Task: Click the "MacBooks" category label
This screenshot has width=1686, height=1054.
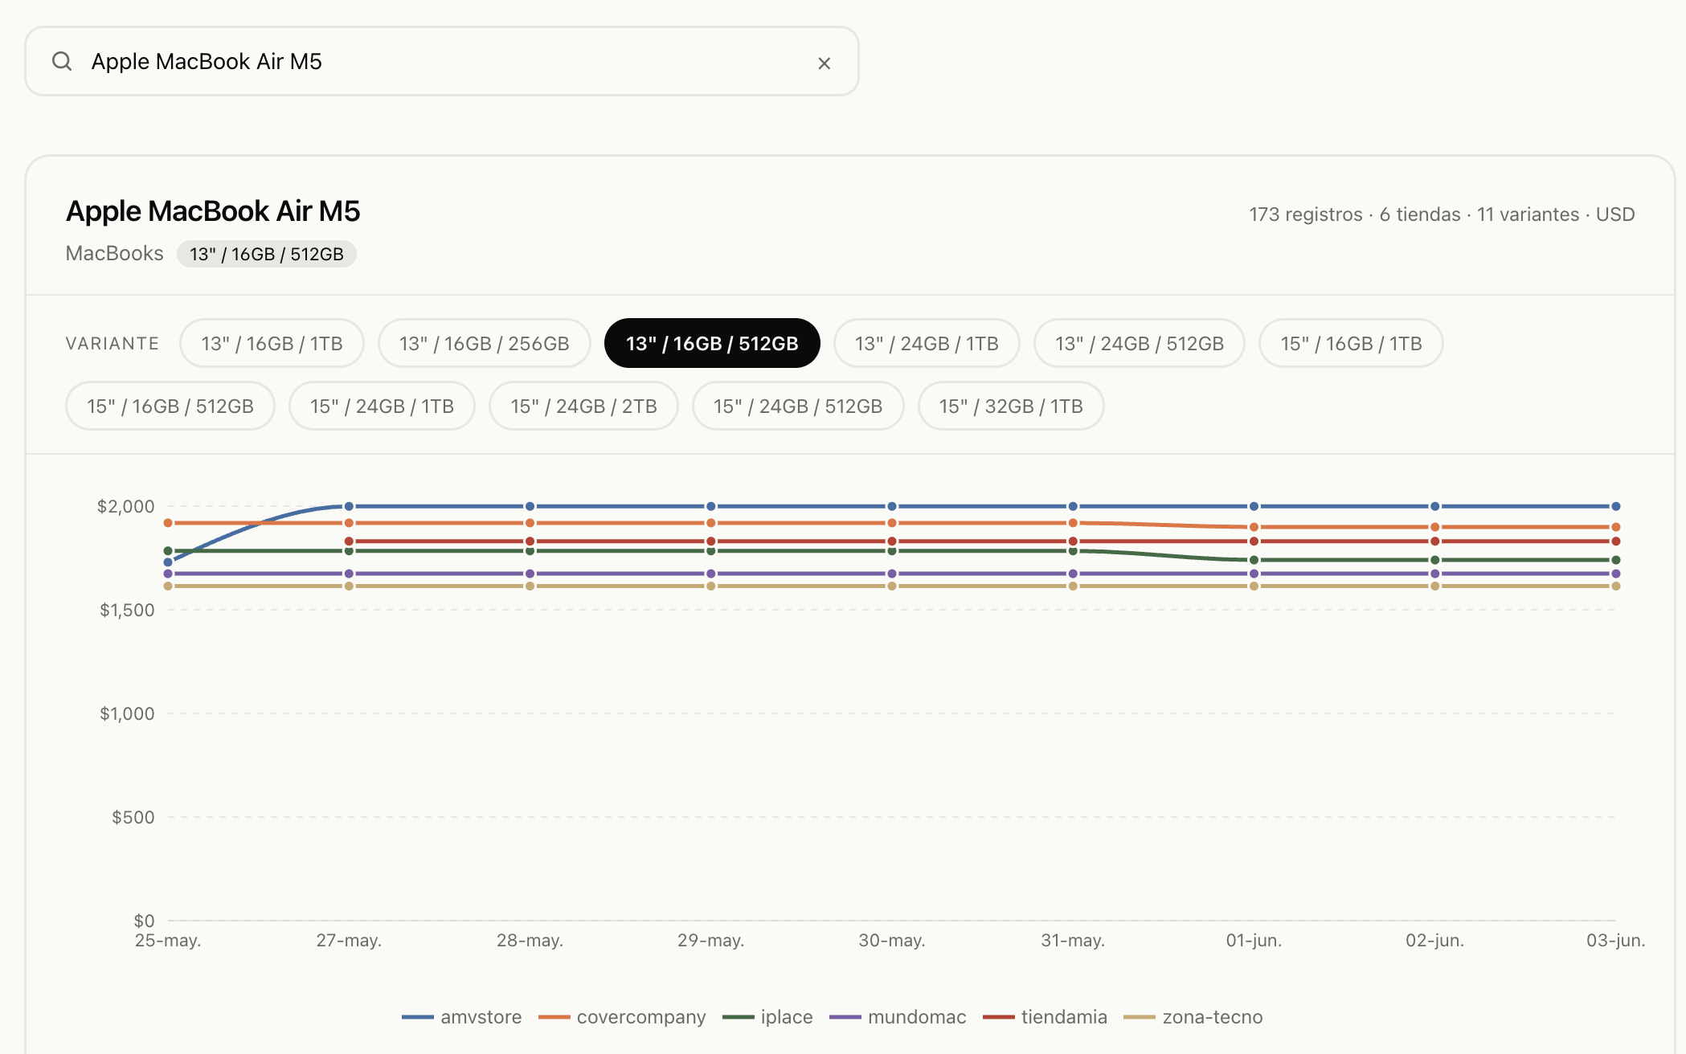Action: coord(114,253)
